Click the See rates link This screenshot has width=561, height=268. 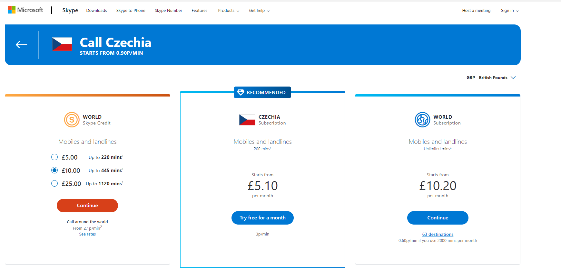(87, 234)
